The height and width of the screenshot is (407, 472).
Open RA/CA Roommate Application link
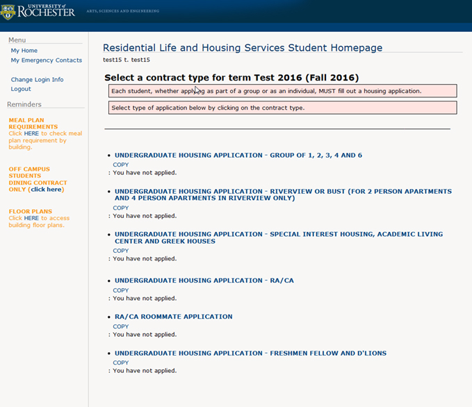click(x=173, y=317)
